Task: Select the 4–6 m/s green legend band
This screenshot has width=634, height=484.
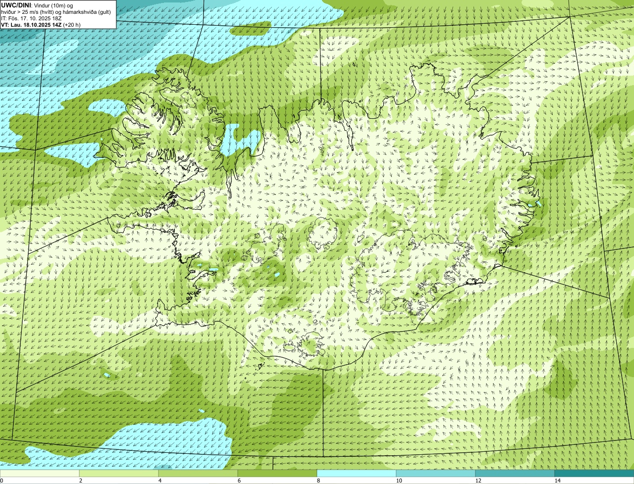Action: pos(198,473)
